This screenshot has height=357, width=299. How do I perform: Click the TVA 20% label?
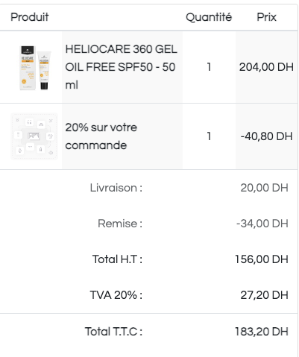pyautogui.click(x=116, y=295)
